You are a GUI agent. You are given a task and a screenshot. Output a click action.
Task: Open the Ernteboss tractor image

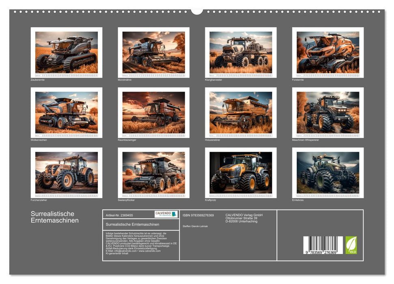328,173
